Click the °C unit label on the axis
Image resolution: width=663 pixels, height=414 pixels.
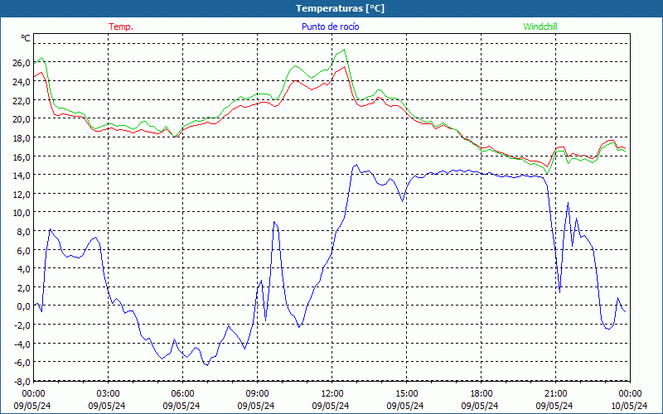[x=26, y=38]
